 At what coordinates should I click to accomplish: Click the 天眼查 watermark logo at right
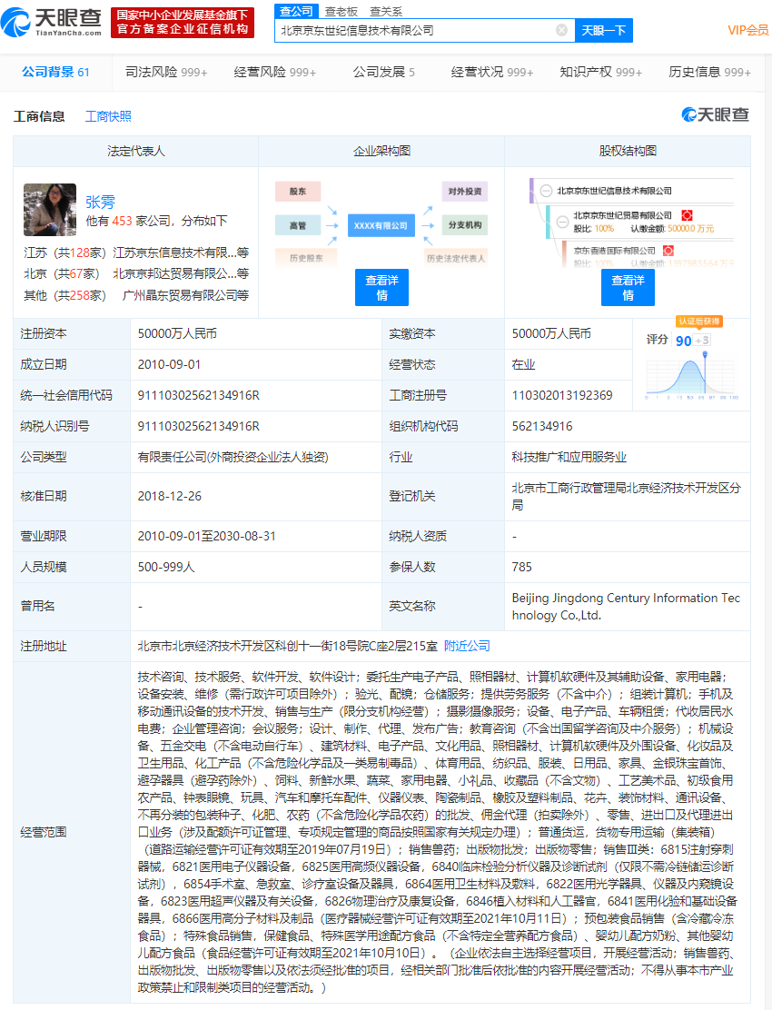716,114
